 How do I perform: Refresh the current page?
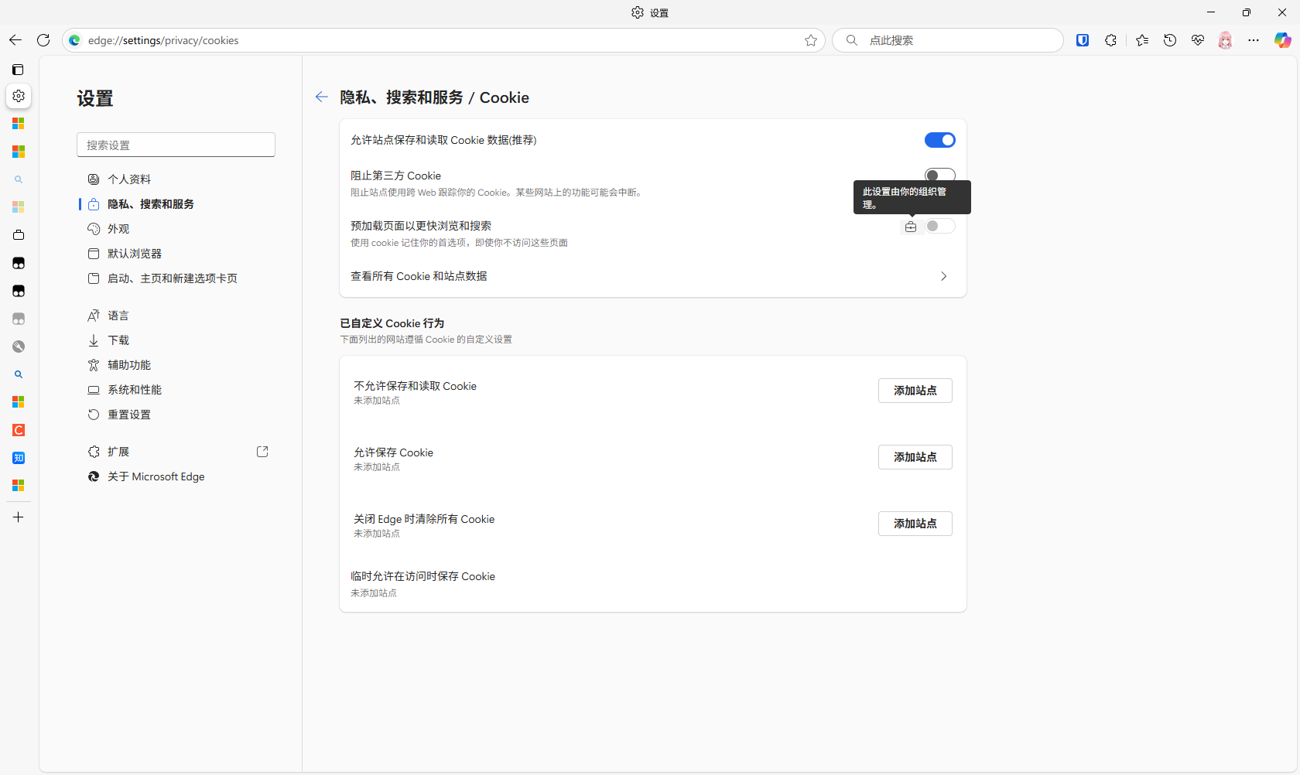(43, 40)
